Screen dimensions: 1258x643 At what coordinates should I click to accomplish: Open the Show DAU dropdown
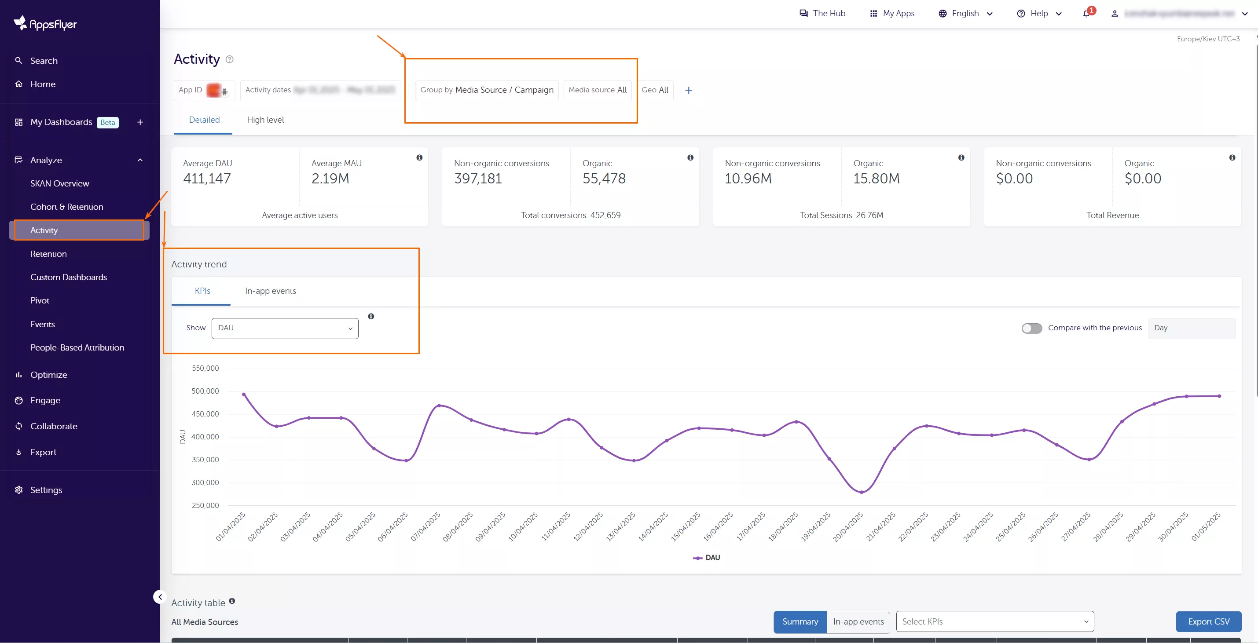click(x=285, y=328)
